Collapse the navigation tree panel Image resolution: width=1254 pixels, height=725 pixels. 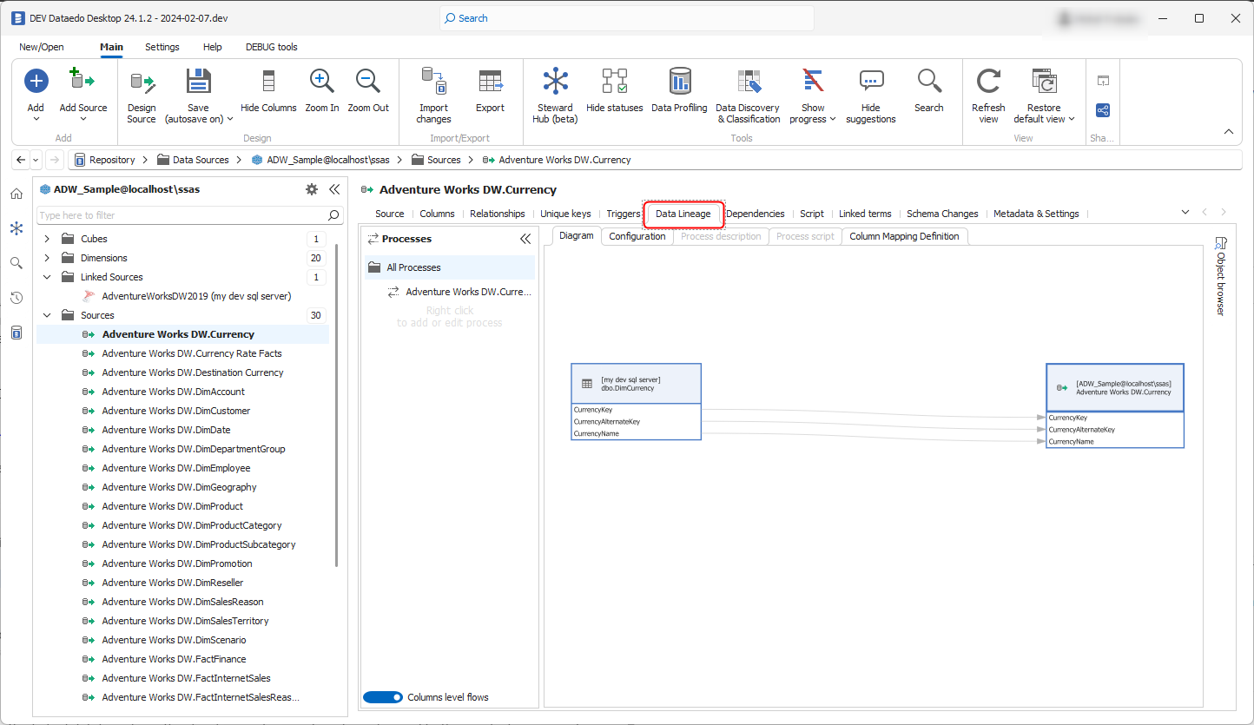point(334,189)
